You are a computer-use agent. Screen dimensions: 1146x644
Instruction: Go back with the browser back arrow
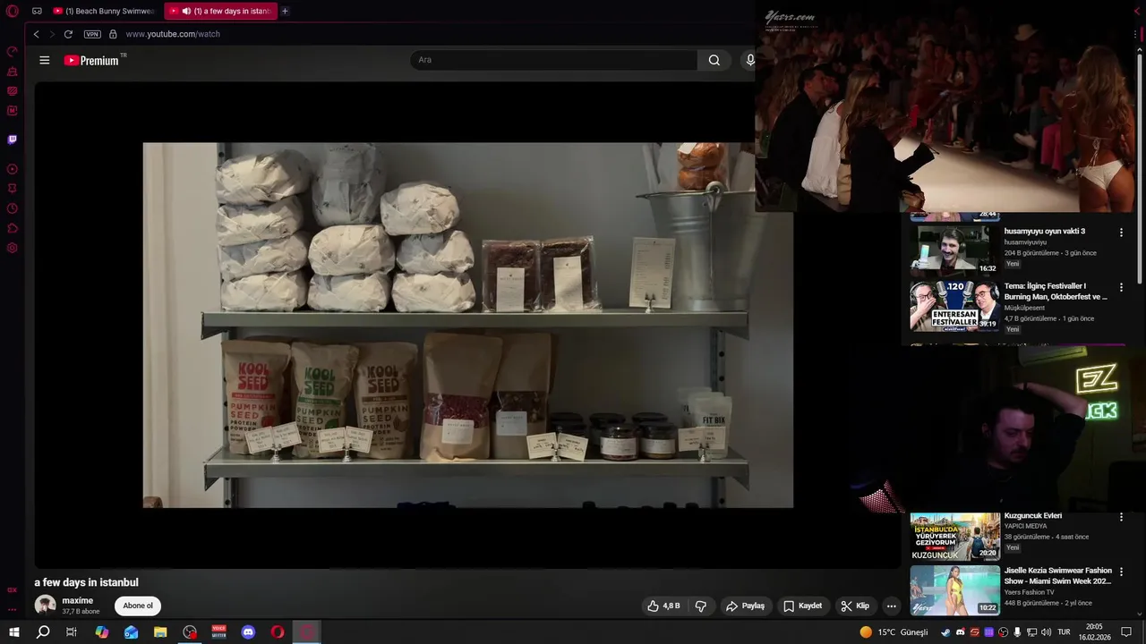pos(37,34)
